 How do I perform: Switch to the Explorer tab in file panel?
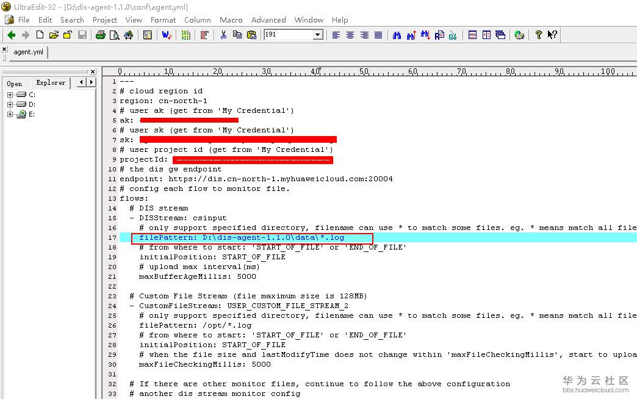click(x=51, y=83)
